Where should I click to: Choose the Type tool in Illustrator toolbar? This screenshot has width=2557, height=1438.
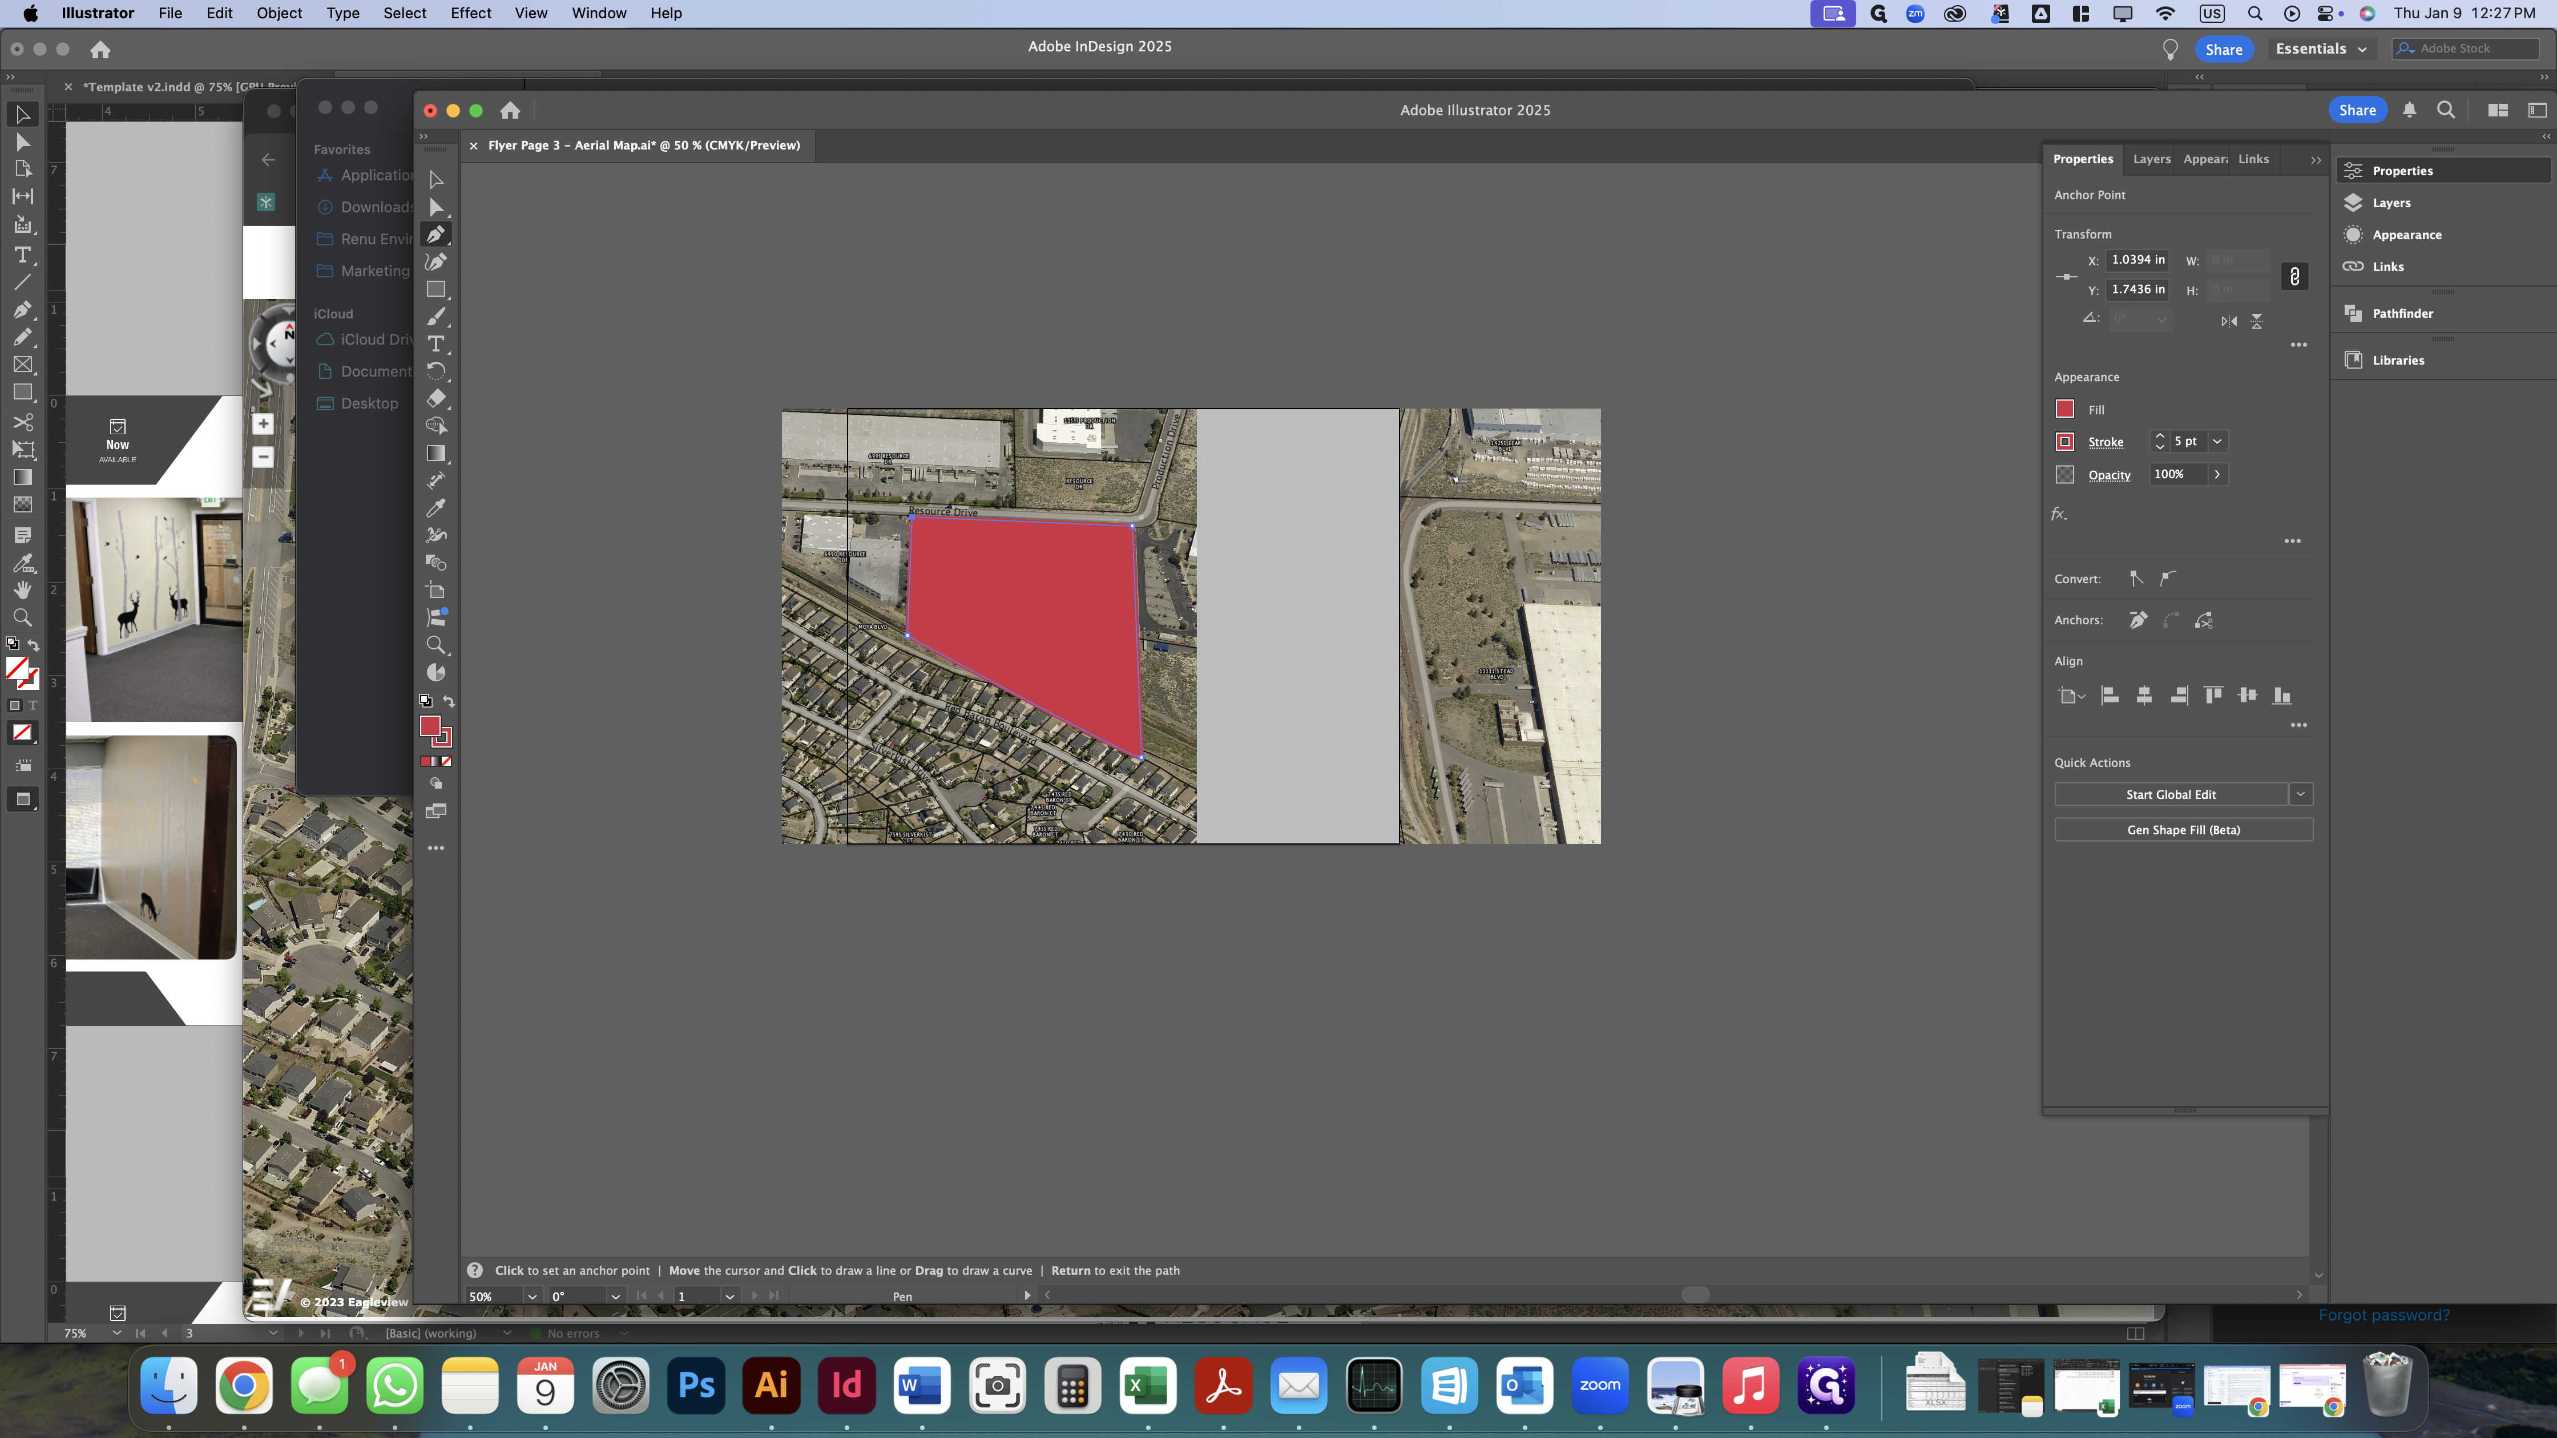pos(435,344)
